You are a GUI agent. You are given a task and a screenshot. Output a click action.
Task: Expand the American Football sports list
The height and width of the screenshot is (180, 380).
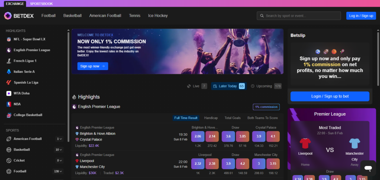(x=59, y=139)
